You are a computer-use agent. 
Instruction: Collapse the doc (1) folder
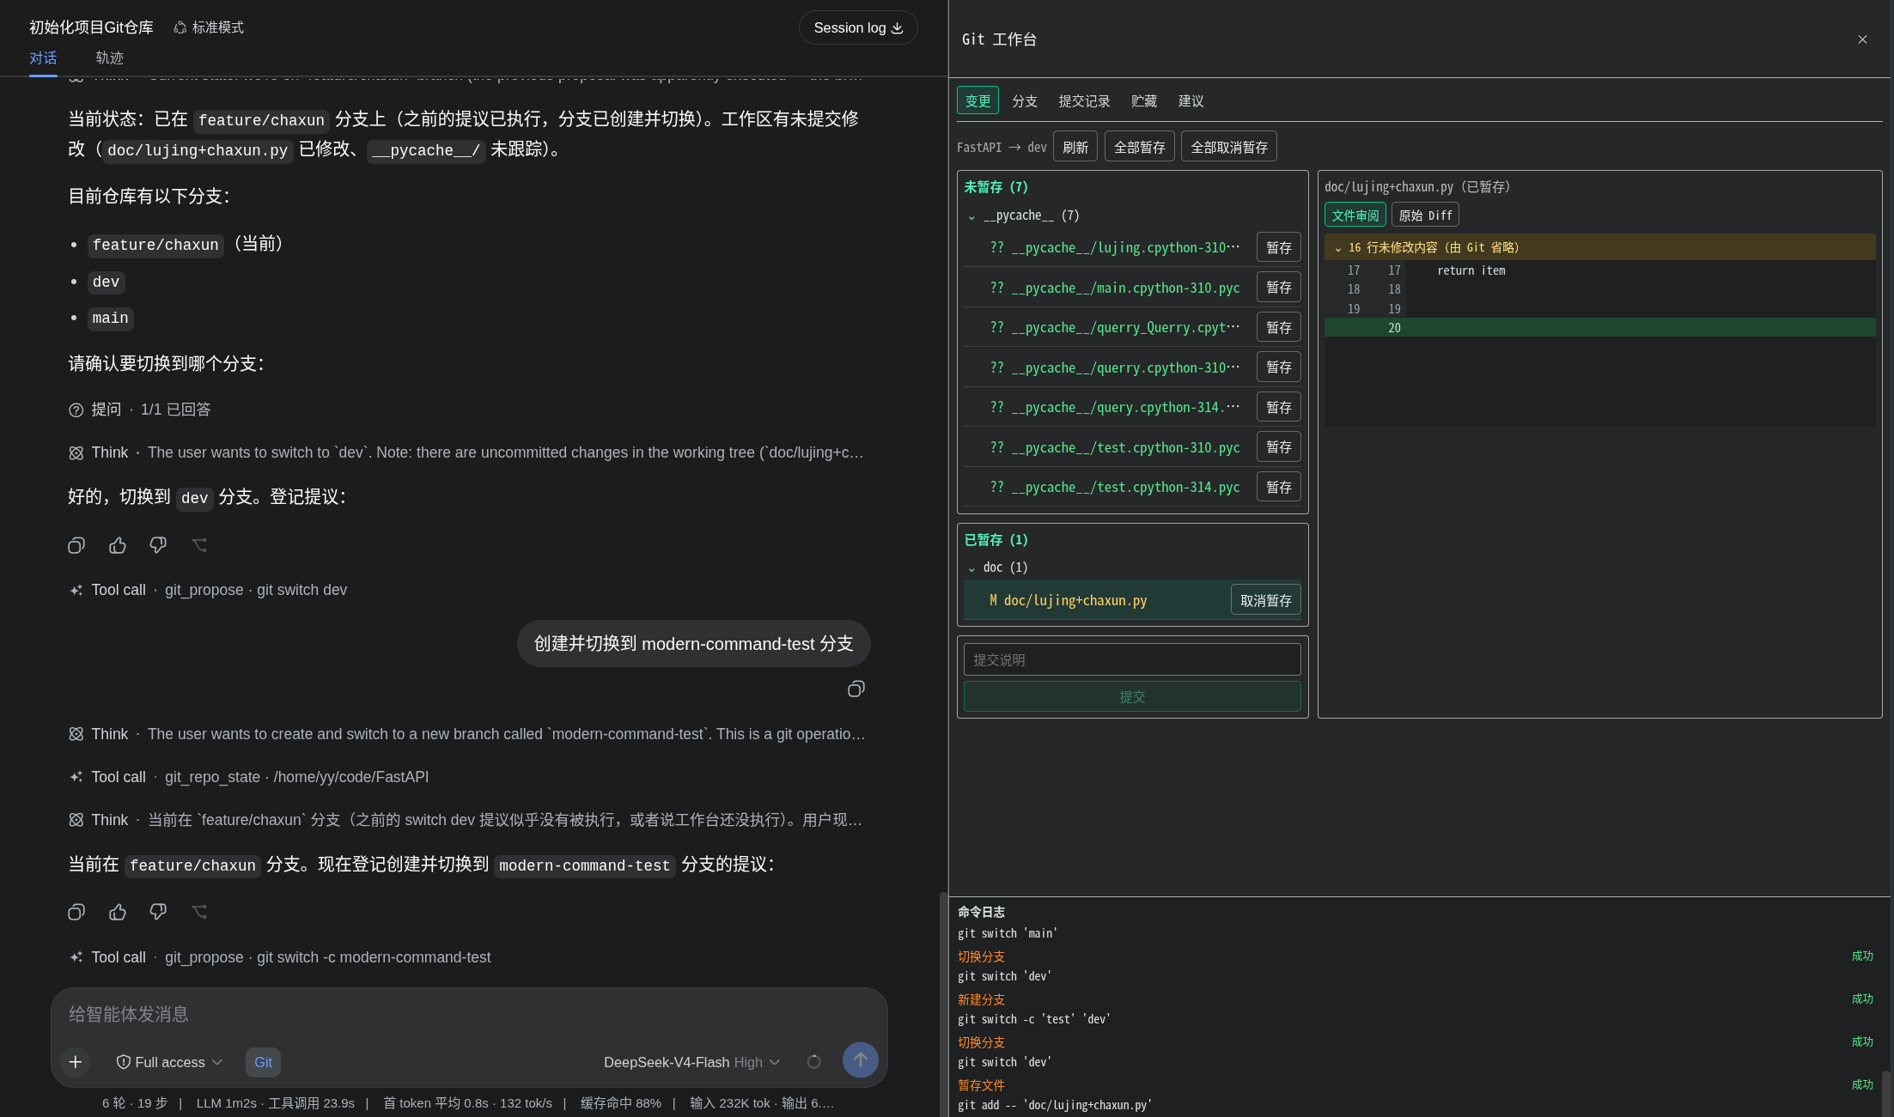pyautogui.click(x=971, y=568)
